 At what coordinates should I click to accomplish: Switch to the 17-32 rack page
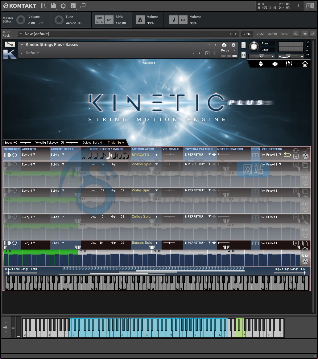click(260, 34)
